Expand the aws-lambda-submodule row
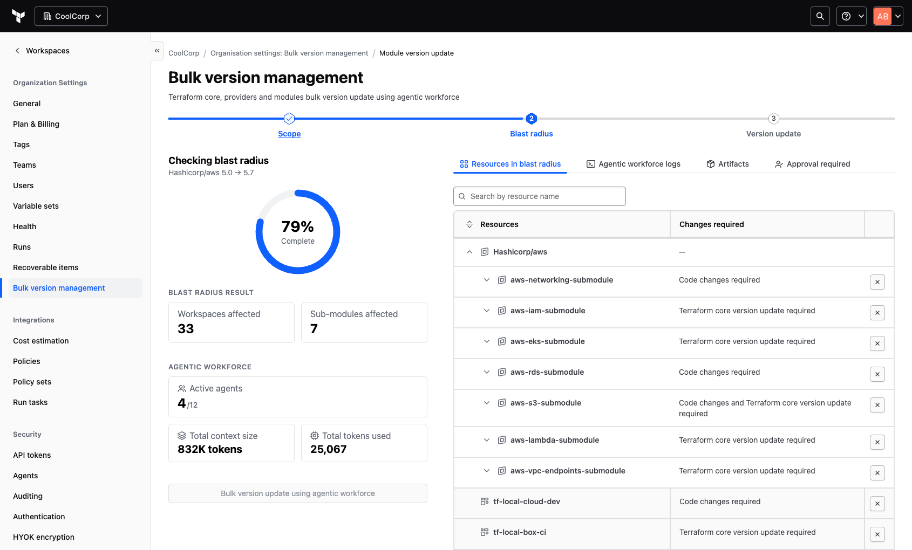This screenshot has width=912, height=550. [487, 440]
